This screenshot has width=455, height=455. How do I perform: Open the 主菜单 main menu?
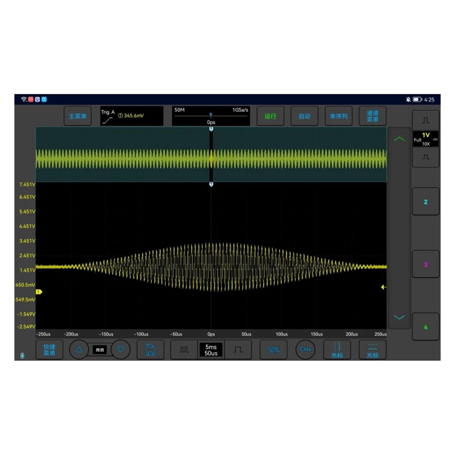tap(78, 116)
